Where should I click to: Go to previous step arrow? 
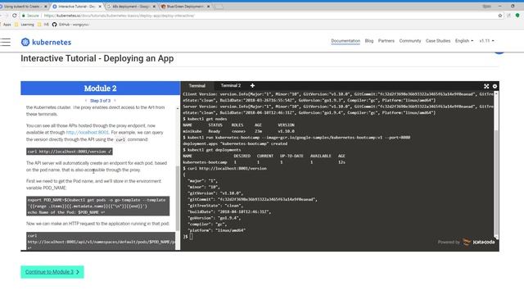[x=86, y=101]
